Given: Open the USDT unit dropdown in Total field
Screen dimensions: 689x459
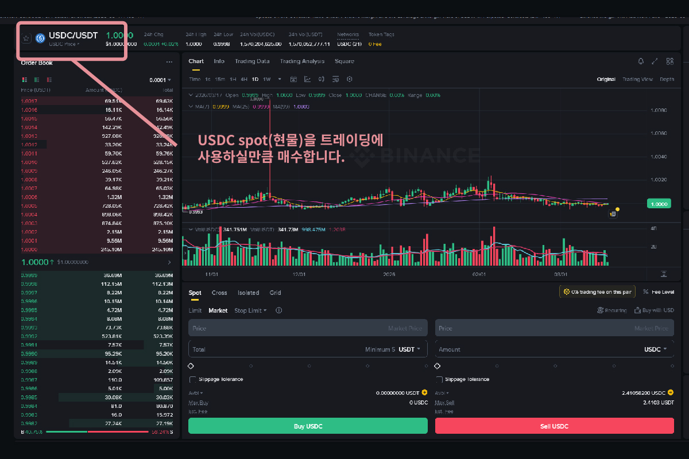Looking at the screenshot, I should pyautogui.click(x=409, y=349).
